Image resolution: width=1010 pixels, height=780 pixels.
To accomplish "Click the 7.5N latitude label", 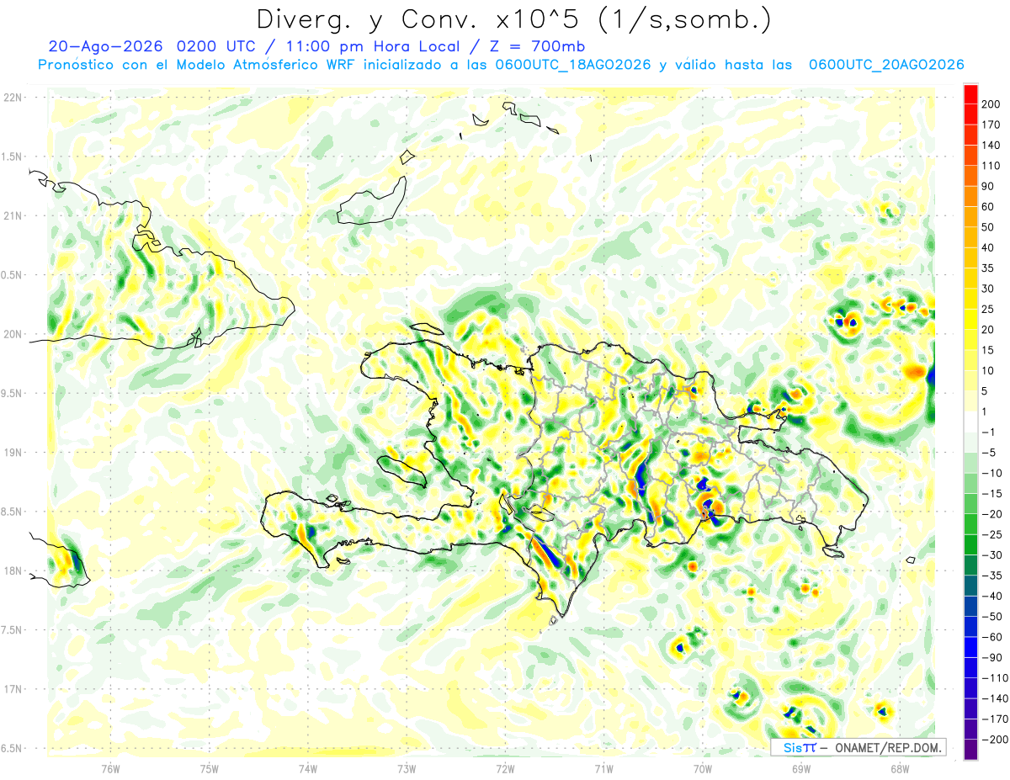I will click(13, 629).
